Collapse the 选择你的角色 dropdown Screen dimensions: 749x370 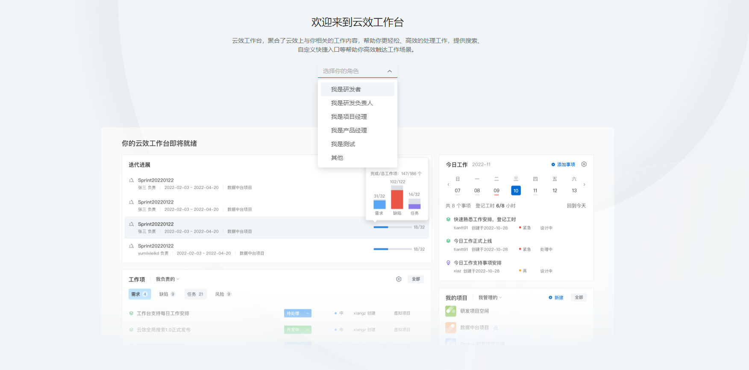click(x=357, y=71)
